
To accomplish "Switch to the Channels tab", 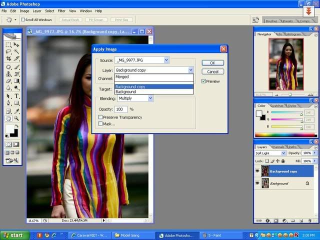I will click(x=278, y=147).
